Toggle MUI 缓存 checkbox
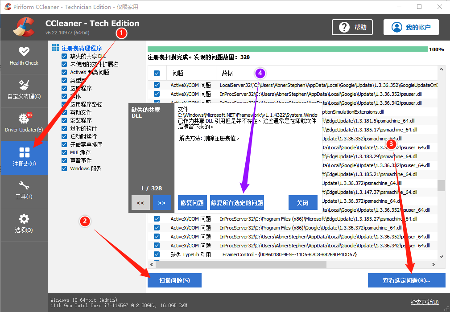 [64, 152]
